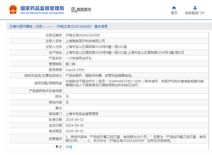Click the 政务服务门户 user icon
This screenshot has width=212, height=155.
coord(195,8)
